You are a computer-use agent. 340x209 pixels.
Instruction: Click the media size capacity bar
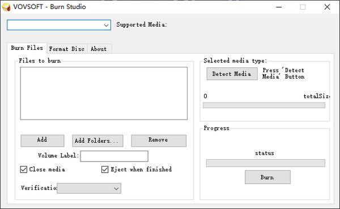tap(264, 105)
